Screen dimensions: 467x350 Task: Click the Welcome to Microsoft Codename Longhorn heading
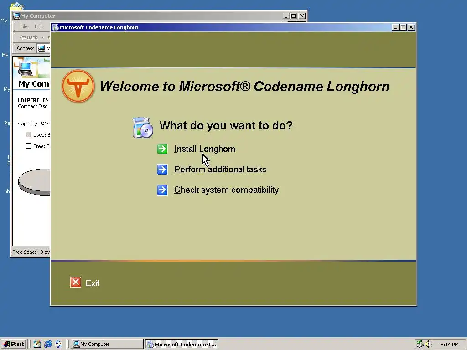tap(244, 86)
